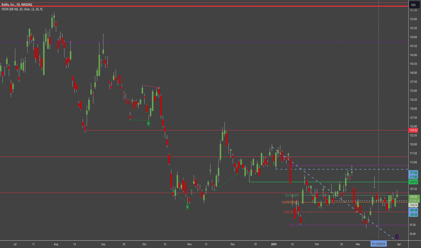Click the 97.50 price scale value
The height and width of the screenshot is (248, 421).
(413, 225)
